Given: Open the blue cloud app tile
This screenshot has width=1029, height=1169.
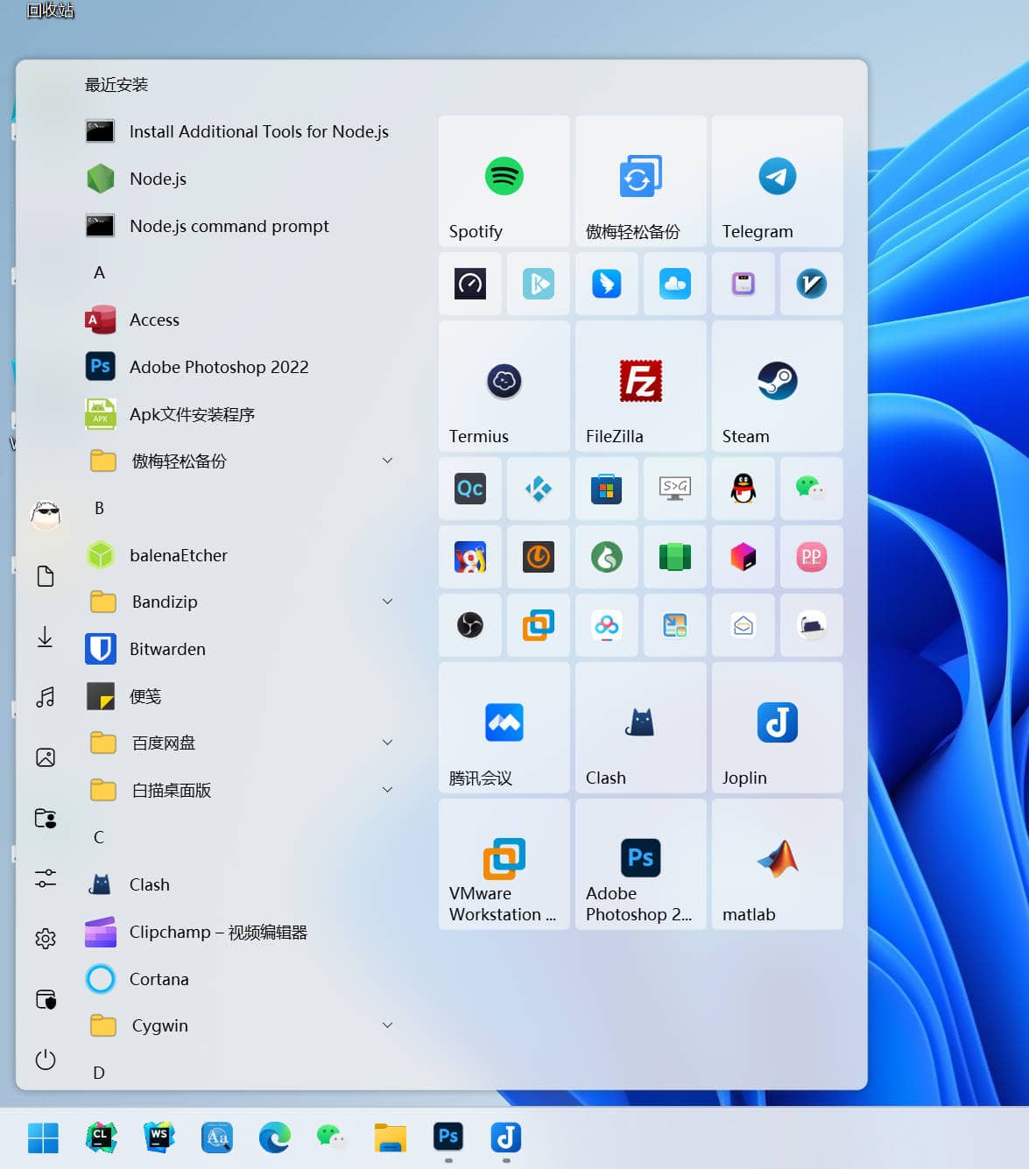Looking at the screenshot, I should point(675,284).
